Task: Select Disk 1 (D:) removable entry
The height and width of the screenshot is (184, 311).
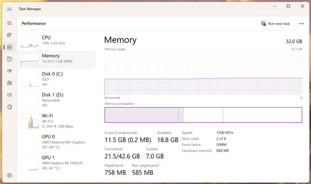Action: click(57, 100)
